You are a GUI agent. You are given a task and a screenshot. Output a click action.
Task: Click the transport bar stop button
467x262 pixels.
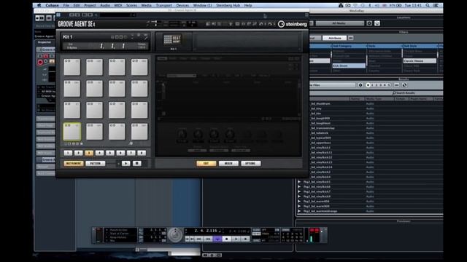(x=227, y=239)
